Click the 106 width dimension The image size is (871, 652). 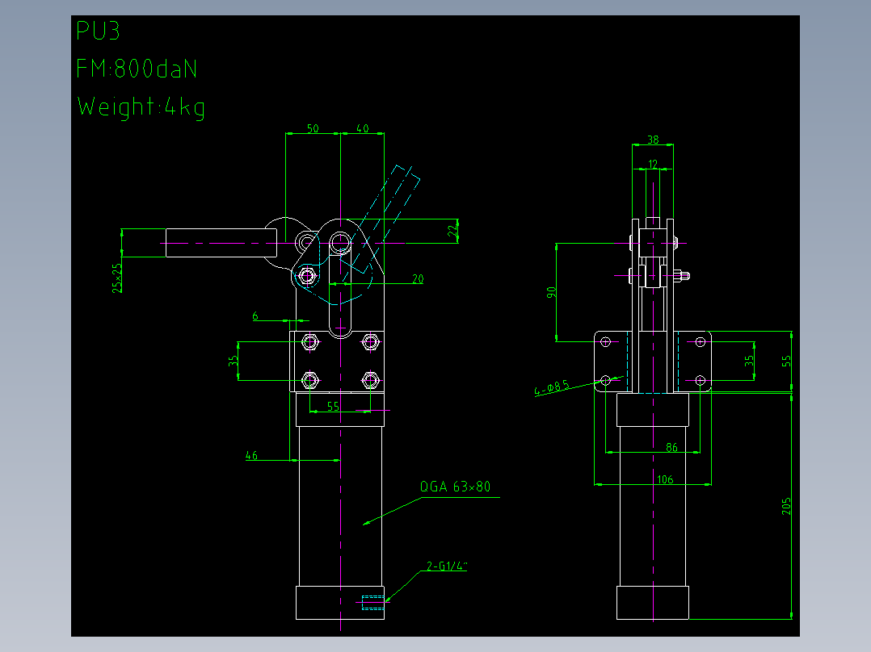(665, 479)
